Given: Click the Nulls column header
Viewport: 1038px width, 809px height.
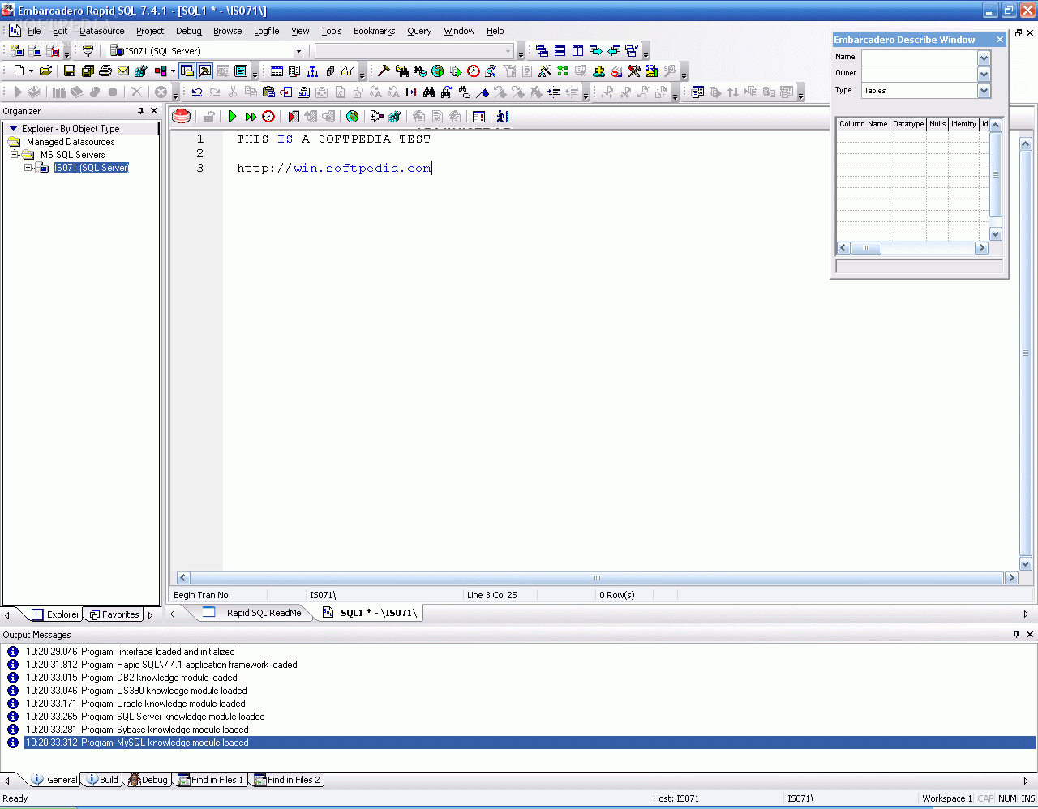Looking at the screenshot, I should tap(937, 124).
